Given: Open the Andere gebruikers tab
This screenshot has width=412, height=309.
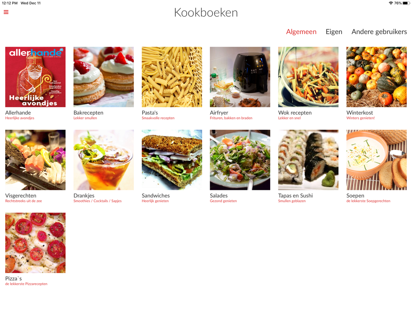Looking at the screenshot, I should tap(379, 32).
